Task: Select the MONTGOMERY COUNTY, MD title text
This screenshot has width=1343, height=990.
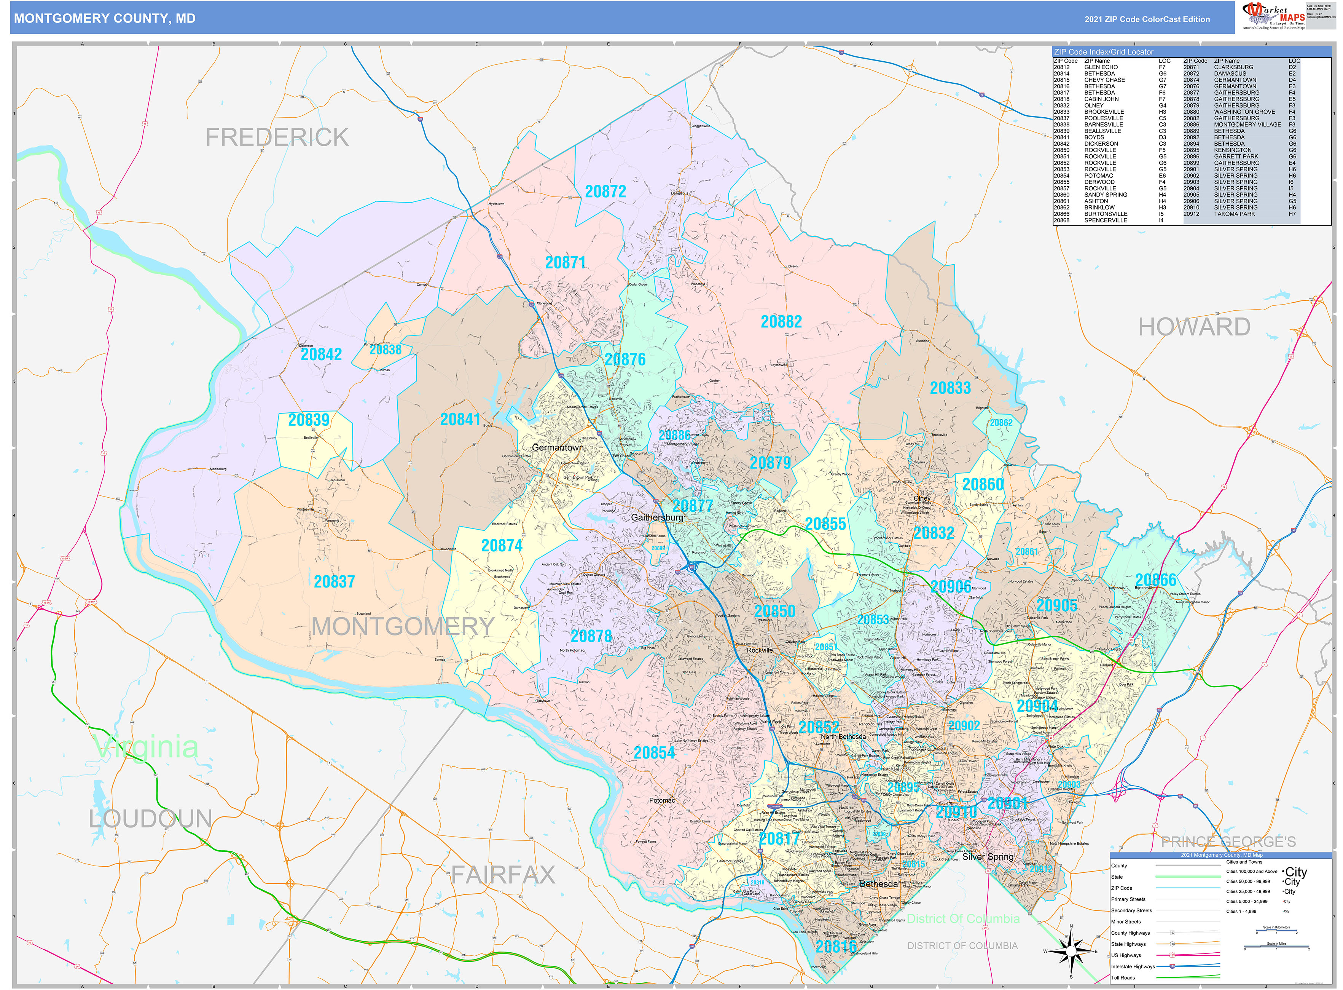Action: (x=105, y=19)
